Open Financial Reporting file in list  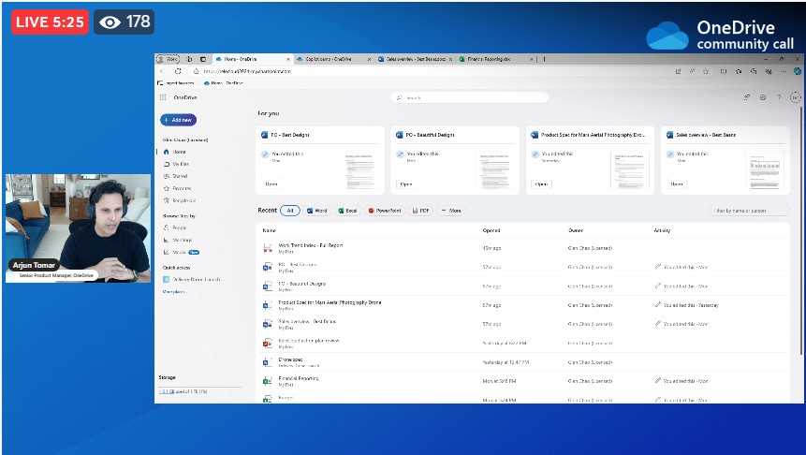pos(298,378)
